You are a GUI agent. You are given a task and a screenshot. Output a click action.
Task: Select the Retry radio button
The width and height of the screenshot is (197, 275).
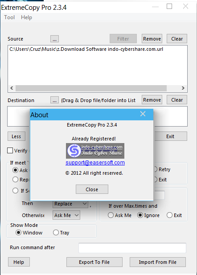coord(155,169)
